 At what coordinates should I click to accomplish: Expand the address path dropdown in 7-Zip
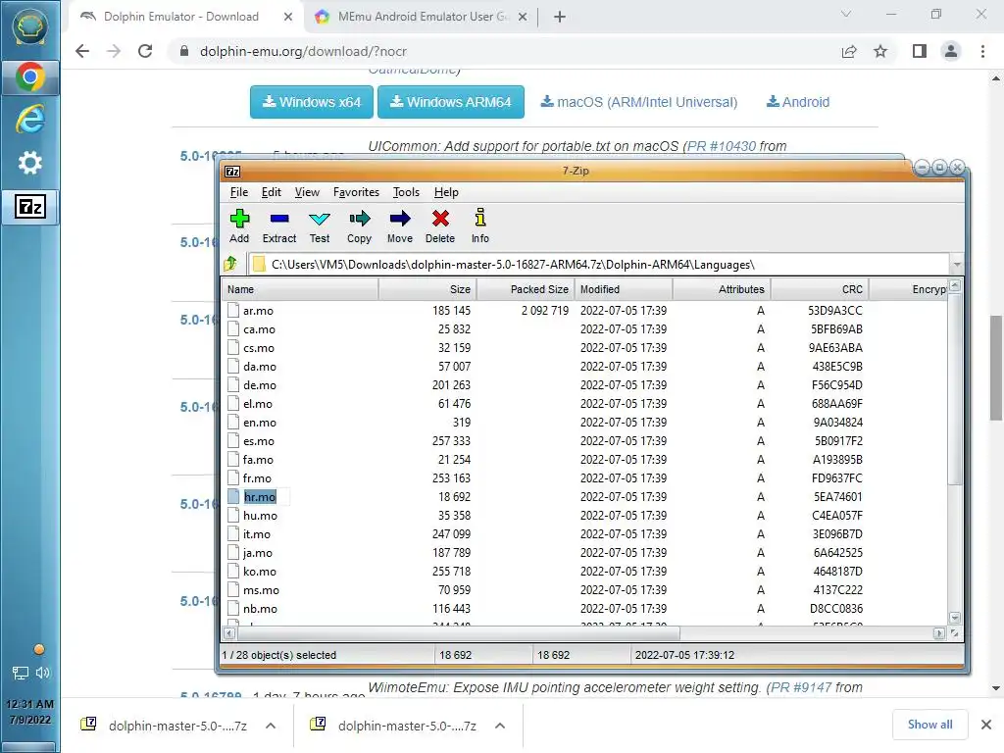point(957,265)
